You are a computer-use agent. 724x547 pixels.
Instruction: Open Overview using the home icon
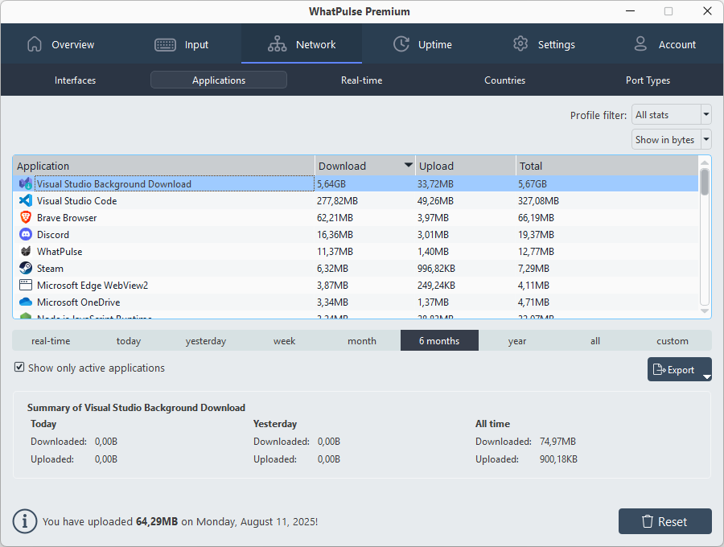pos(35,44)
